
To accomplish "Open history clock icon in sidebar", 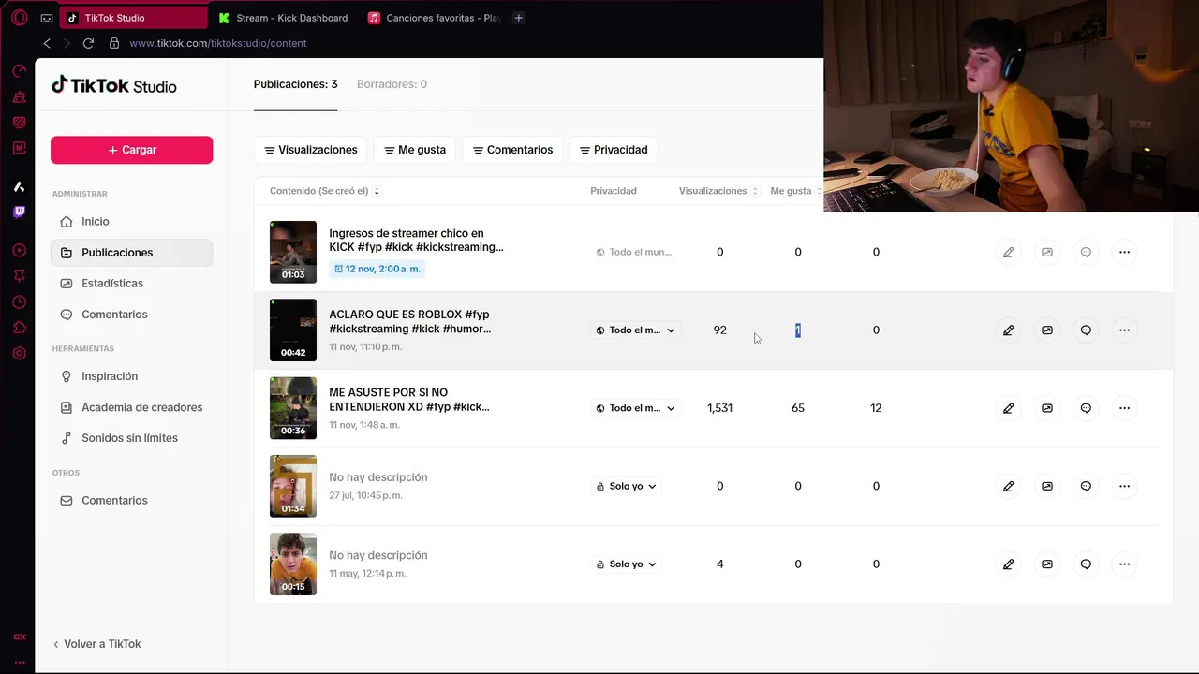I will click(19, 302).
